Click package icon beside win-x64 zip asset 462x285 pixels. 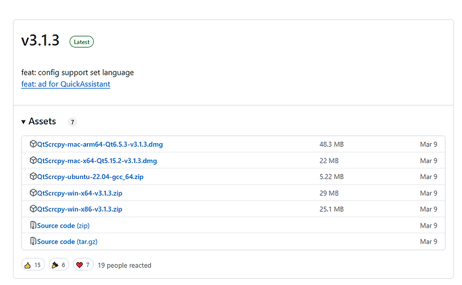pyautogui.click(x=33, y=192)
